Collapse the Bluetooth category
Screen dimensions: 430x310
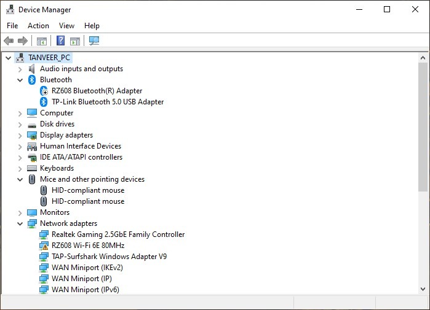pos(20,80)
